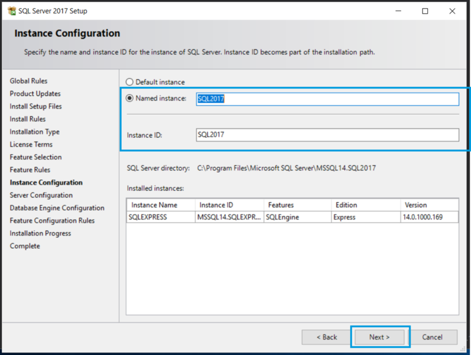Go to the Server Configuration step
The width and height of the screenshot is (471, 355).
[41, 195]
